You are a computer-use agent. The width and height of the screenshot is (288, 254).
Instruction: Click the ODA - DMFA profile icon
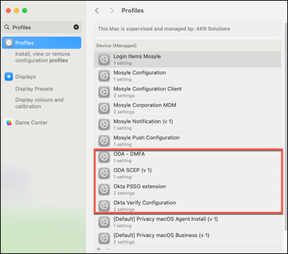click(104, 157)
